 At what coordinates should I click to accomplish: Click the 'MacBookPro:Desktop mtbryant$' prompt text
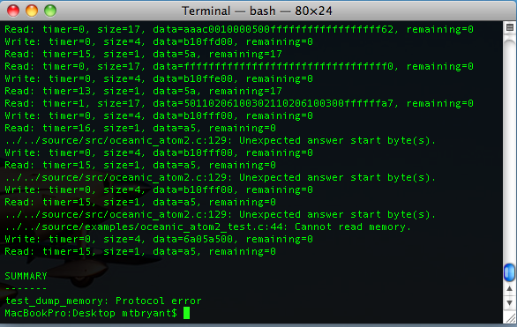[x=91, y=313]
